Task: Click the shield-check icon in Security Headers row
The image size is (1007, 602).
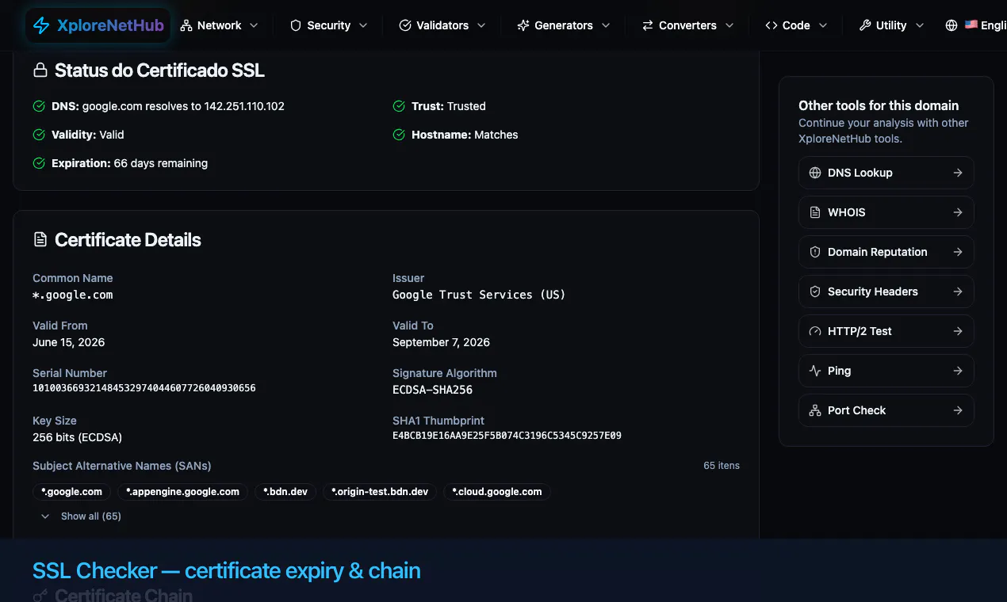Action: pyautogui.click(x=815, y=291)
